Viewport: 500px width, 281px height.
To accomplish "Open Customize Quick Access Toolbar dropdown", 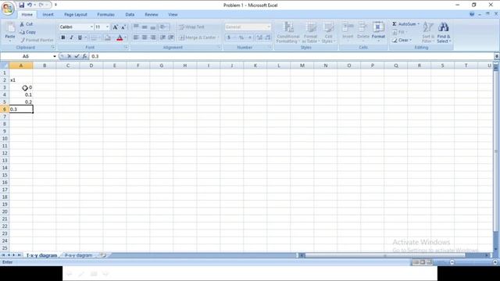I will (x=55, y=5).
